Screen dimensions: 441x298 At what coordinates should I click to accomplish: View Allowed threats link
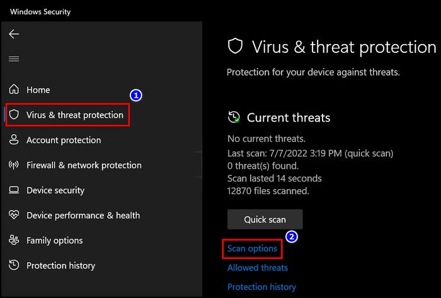click(258, 268)
